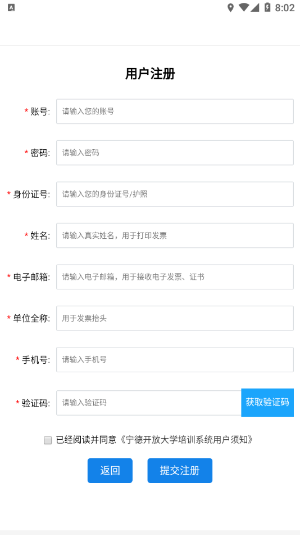Tap the location icon in status bar

tap(230, 7)
